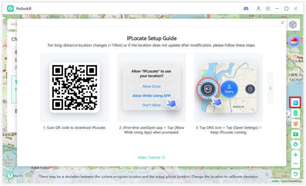Click step 1 Scan QR code text

pyautogui.click(x=75, y=128)
